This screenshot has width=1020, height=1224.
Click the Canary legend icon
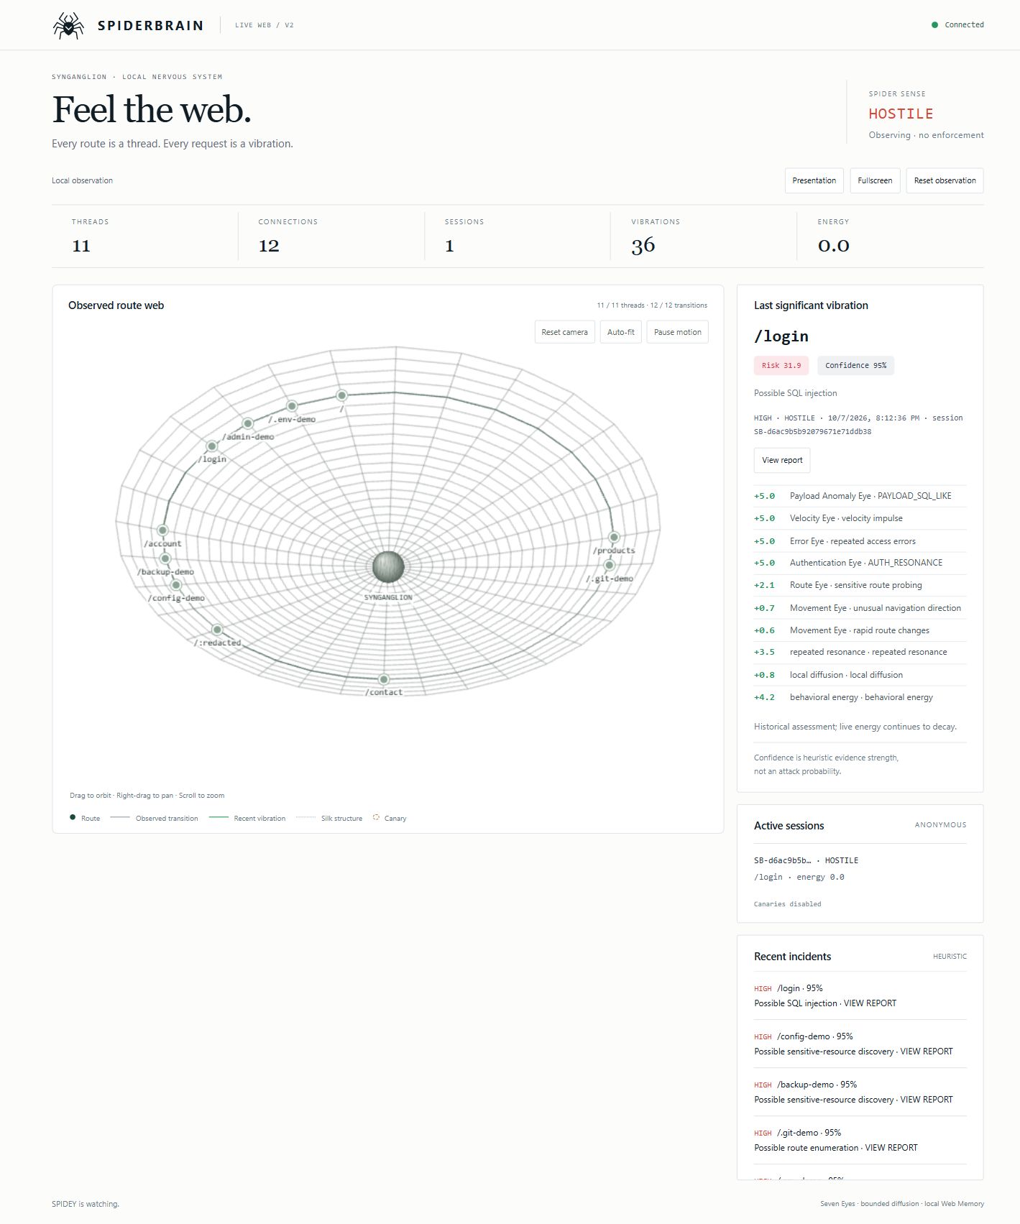pos(376,817)
